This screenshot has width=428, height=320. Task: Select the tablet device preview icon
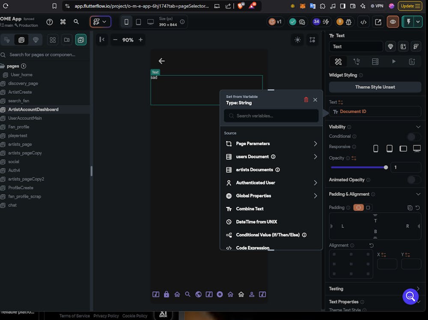click(138, 22)
